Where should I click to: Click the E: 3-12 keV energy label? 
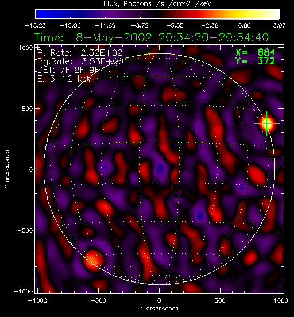coord(64,79)
